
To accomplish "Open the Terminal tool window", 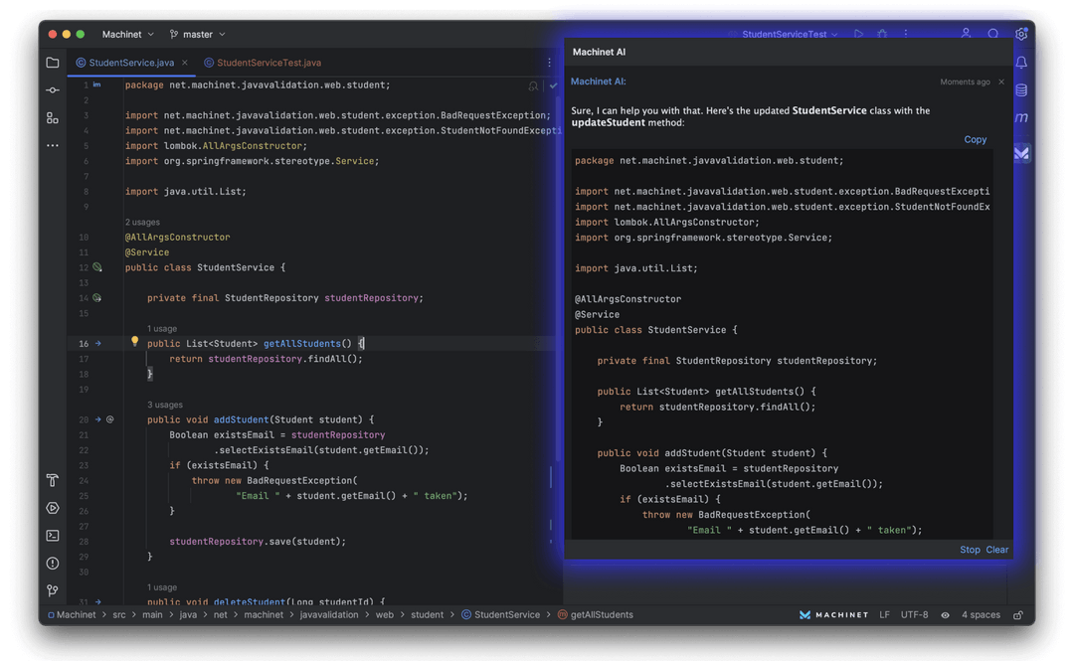I will 53,536.
